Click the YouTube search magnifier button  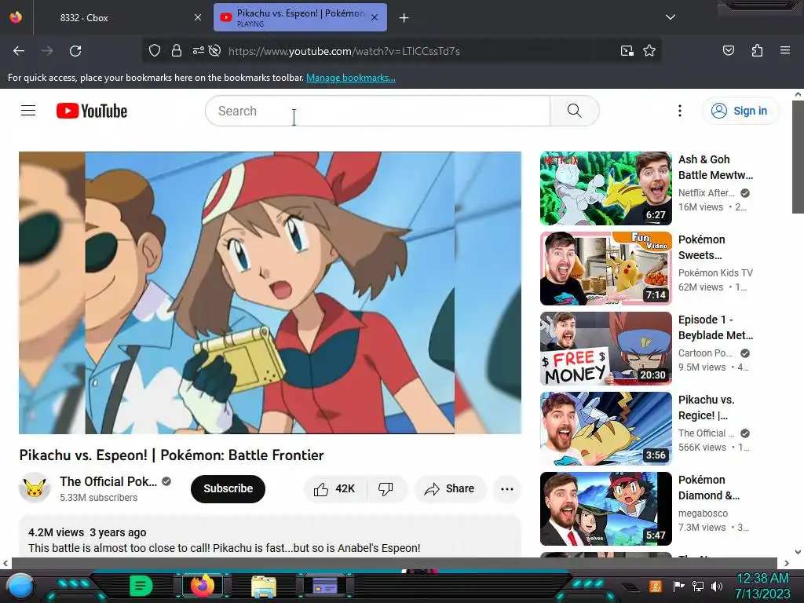[x=574, y=111]
